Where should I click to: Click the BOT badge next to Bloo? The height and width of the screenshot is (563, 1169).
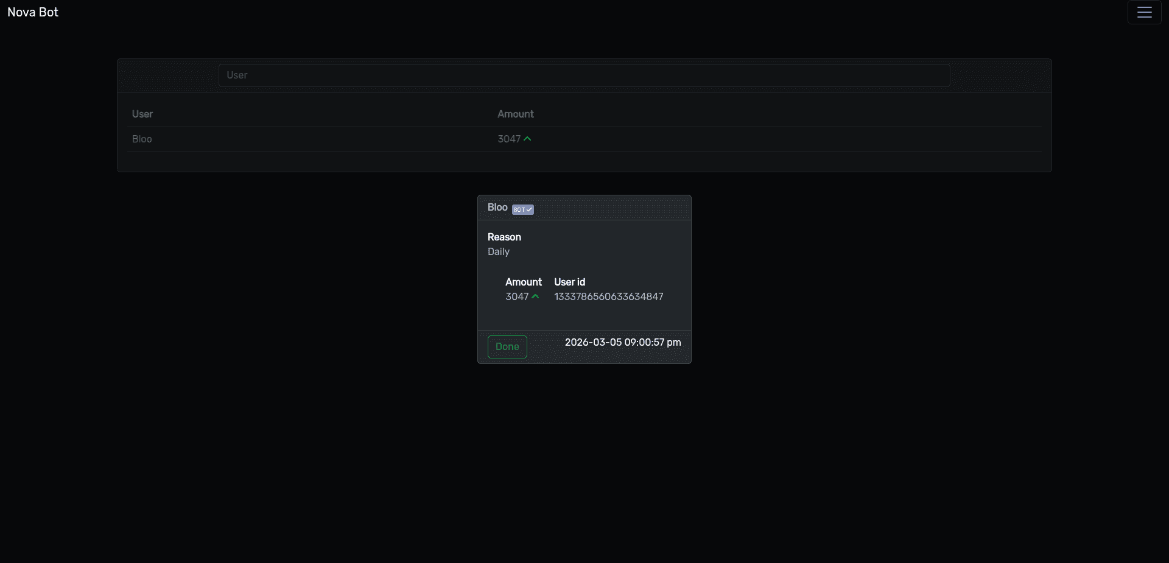click(519, 209)
